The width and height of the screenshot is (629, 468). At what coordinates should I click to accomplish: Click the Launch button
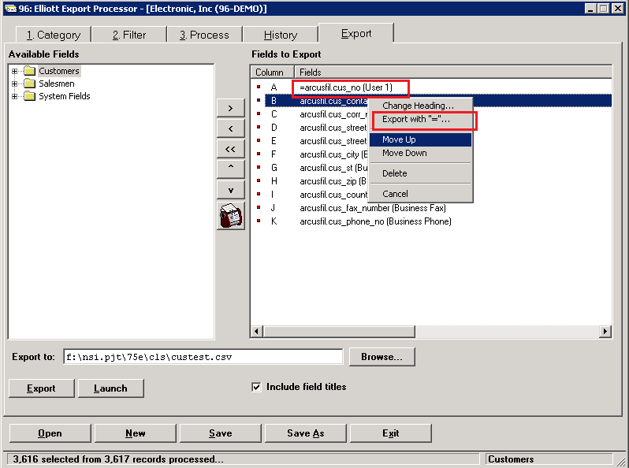click(110, 388)
